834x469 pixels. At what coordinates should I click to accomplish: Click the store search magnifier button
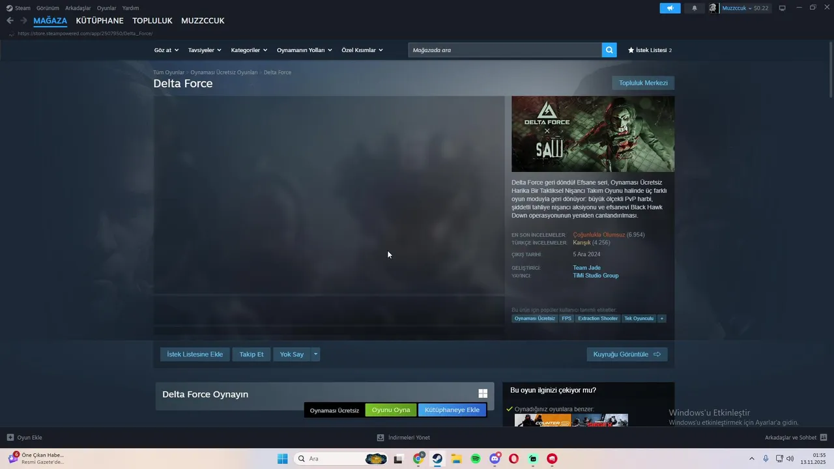pos(609,50)
